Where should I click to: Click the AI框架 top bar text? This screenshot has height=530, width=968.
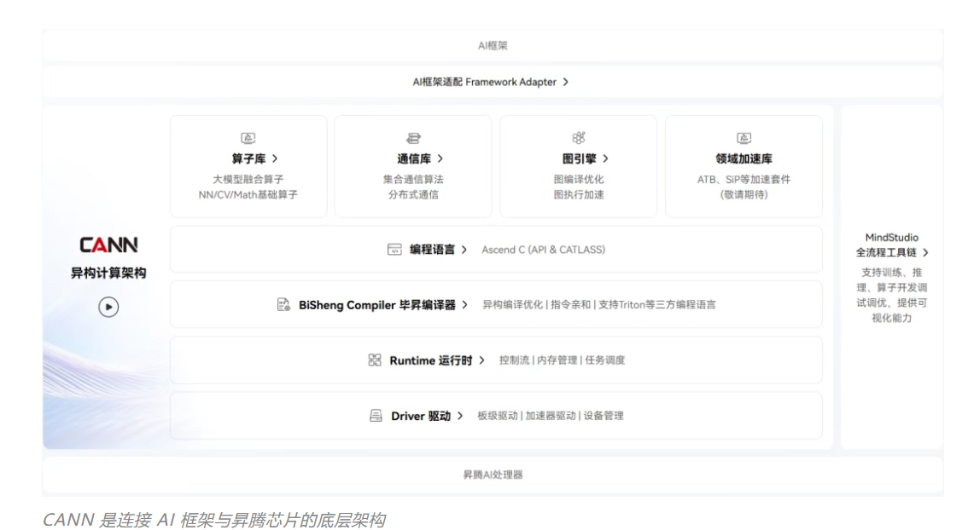[x=493, y=46]
